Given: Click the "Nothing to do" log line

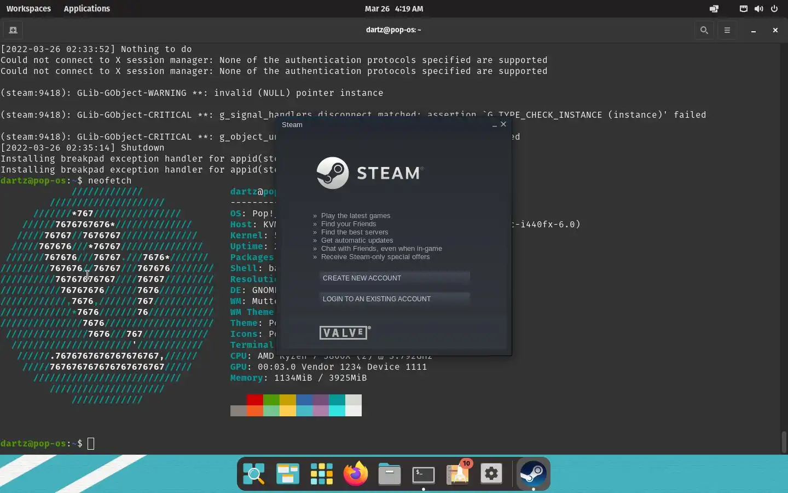Looking at the screenshot, I should coord(96,49).
